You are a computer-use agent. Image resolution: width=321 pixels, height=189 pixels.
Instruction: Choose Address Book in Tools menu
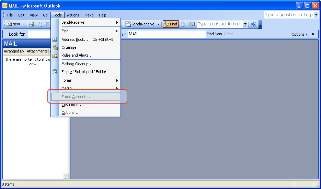85,39
